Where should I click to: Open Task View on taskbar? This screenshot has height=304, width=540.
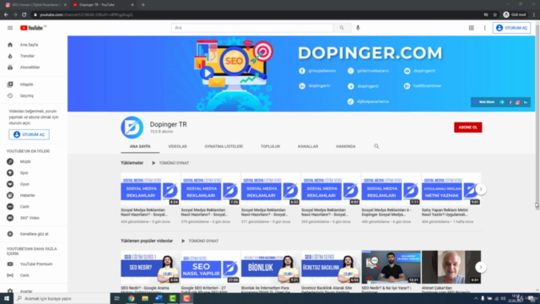click(117, 298)
